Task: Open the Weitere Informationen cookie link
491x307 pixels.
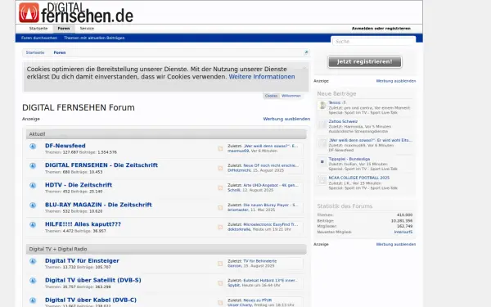Action: 262,77
